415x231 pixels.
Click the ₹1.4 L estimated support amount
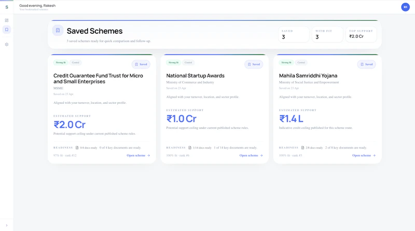291,119
